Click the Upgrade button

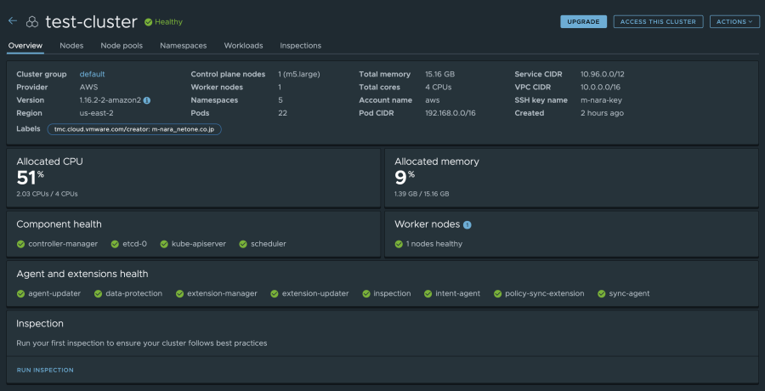(x=583, y=21)
